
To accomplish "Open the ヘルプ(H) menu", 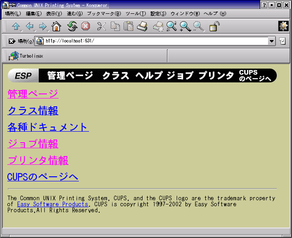I will [x=215, y=13].
